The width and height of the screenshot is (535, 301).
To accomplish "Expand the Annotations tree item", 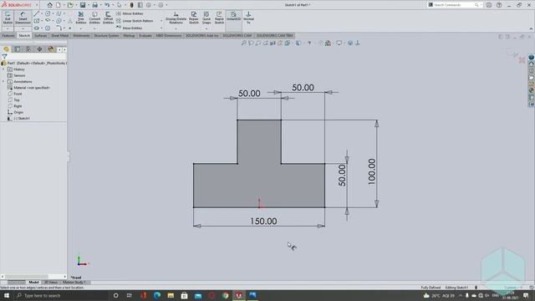I will [x=3, y=82].
